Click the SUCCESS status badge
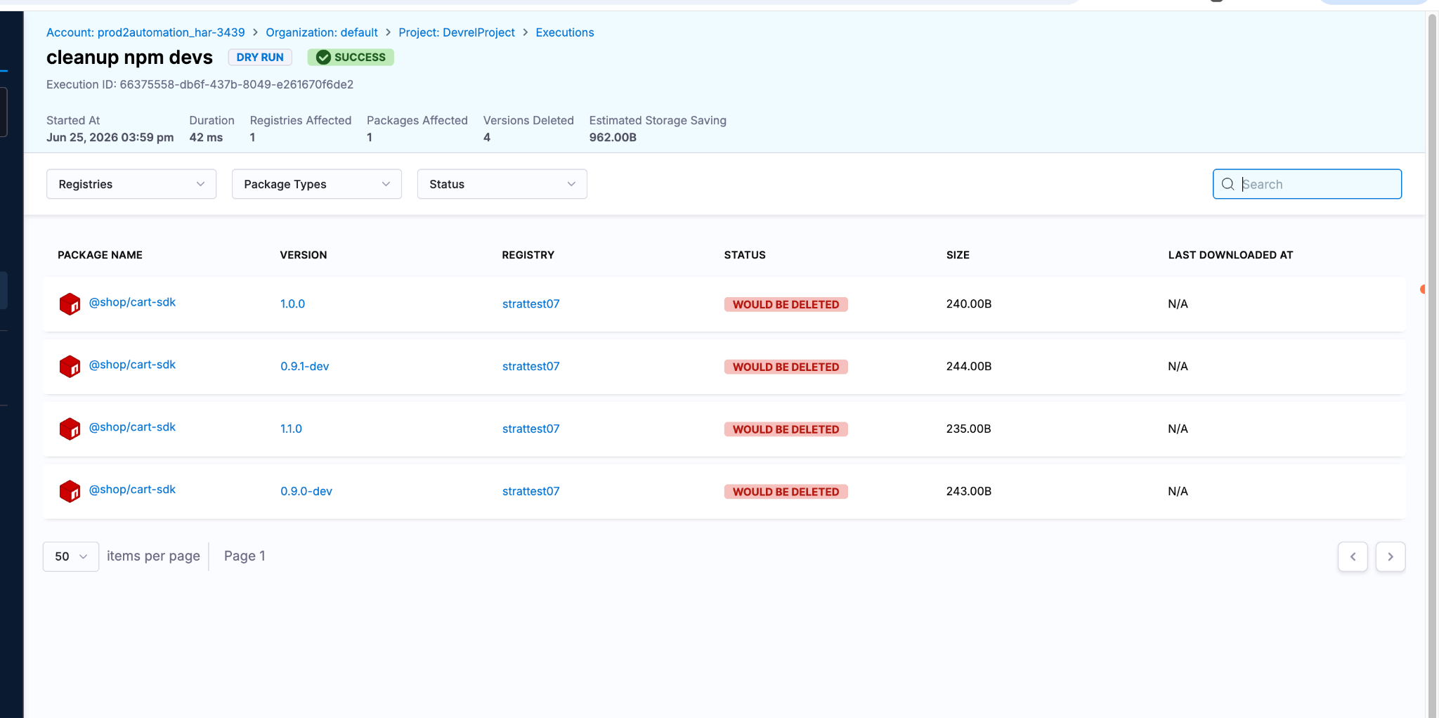The width and height of the screenshot is (1439, 718). click(351, 58)
